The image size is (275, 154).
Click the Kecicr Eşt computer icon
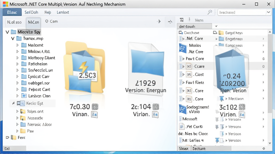pos(21,103)
